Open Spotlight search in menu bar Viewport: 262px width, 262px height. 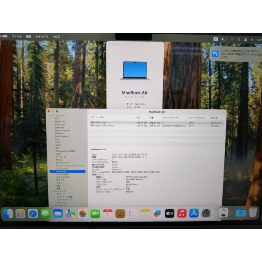pos(239,39)
